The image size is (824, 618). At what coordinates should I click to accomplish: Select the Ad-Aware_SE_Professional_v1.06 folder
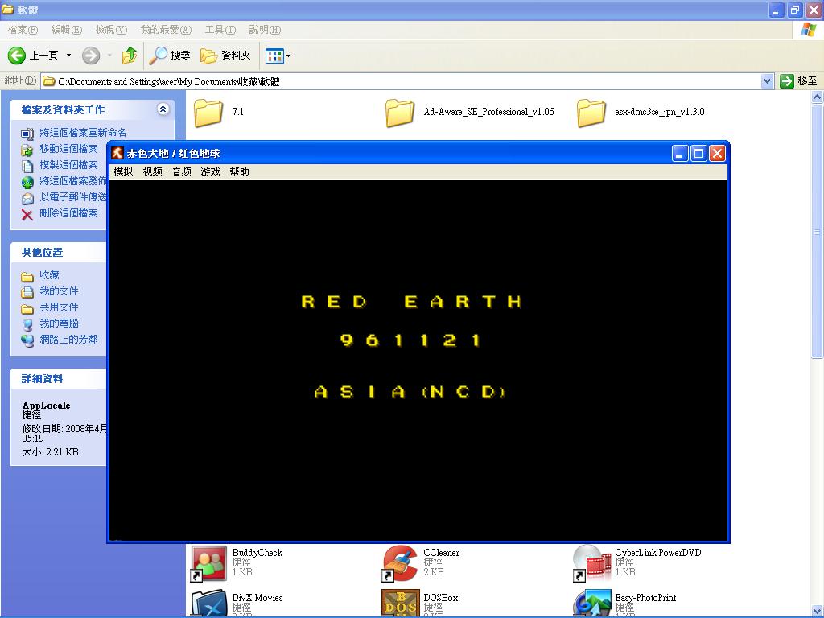400,113
